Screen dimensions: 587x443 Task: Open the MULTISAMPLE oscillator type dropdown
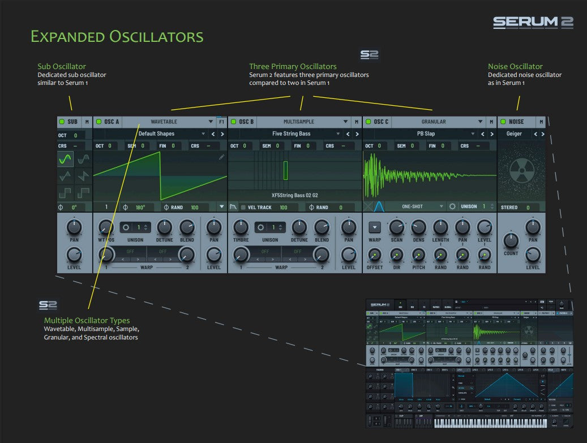[x=303, y=122]
